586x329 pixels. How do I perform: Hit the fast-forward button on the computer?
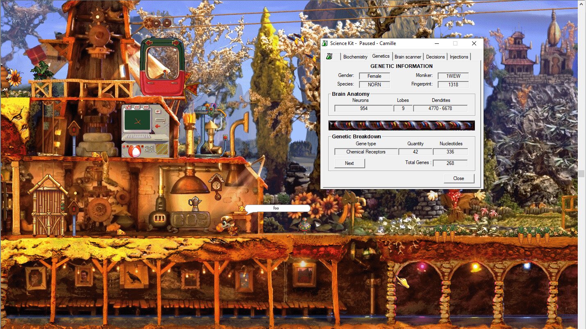(145, 107)
